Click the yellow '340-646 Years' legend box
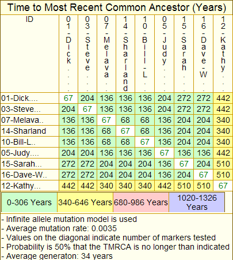The width and height of the screenshot is (233, 260). tap(85, 202)
